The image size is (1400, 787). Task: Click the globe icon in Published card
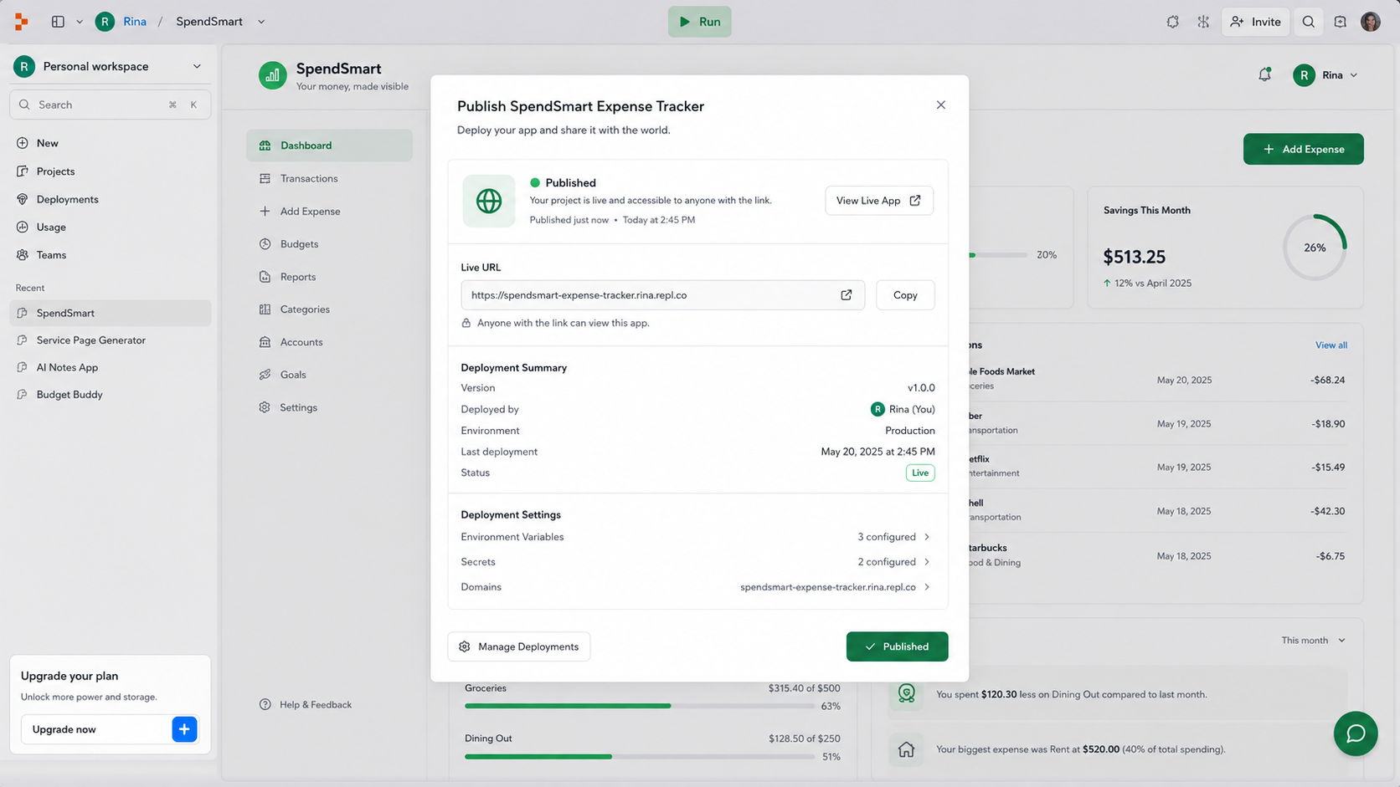coord(489,201)
